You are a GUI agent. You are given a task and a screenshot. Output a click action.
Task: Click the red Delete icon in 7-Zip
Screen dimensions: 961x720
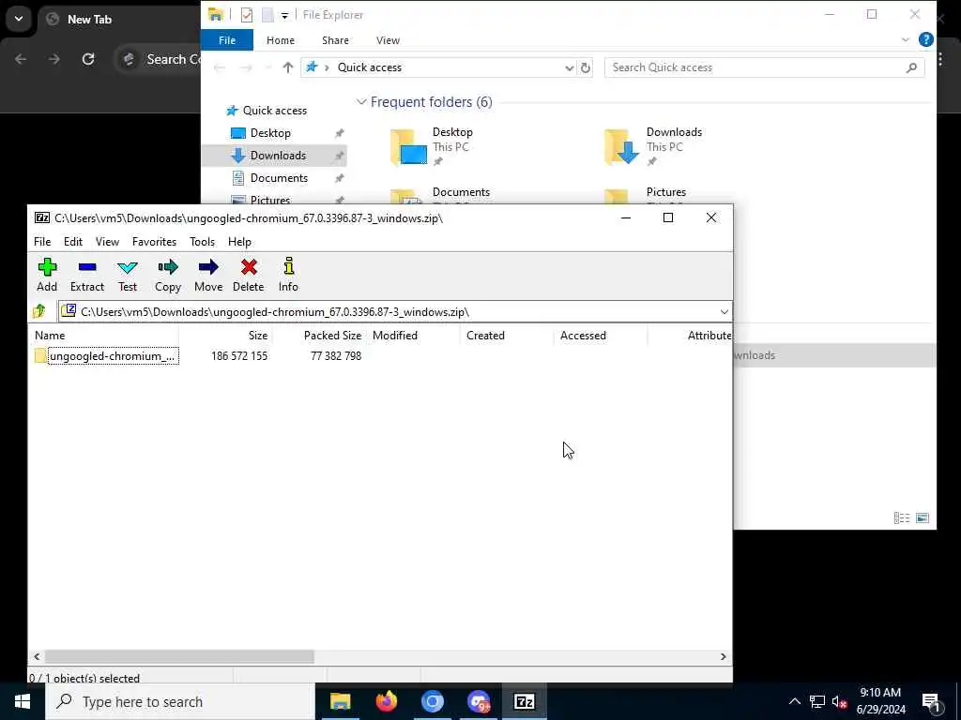[x=248, y=275]
